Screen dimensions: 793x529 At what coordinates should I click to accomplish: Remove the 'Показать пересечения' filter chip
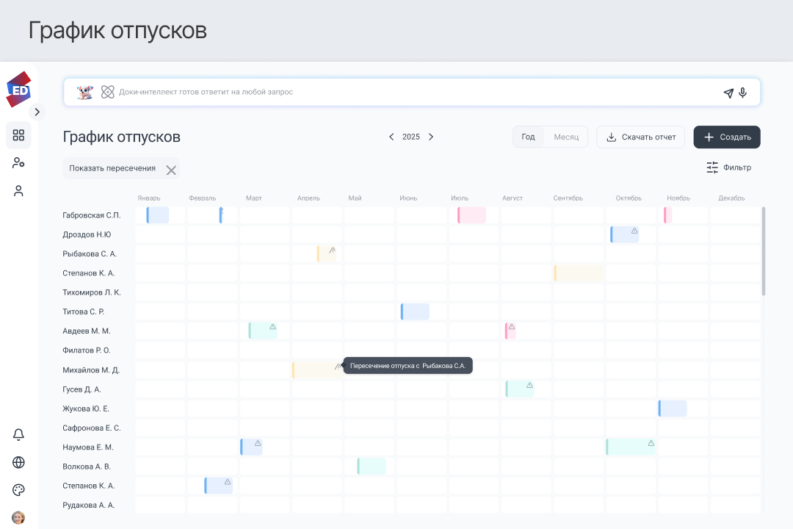coord(171,170)
